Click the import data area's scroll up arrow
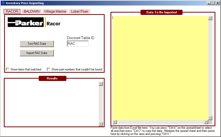 pyautogui.click(x=210, y=18)
